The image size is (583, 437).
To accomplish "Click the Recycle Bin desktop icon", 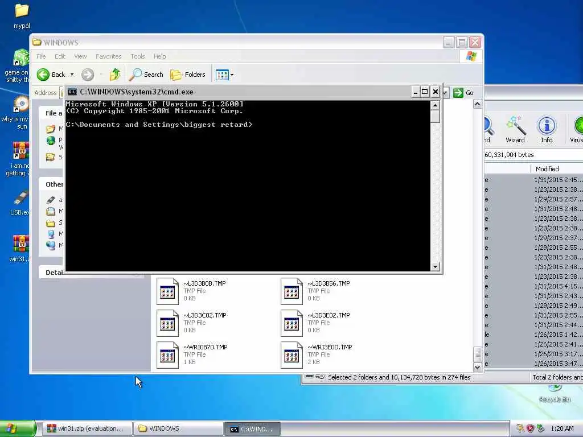I will coord(555,394).
